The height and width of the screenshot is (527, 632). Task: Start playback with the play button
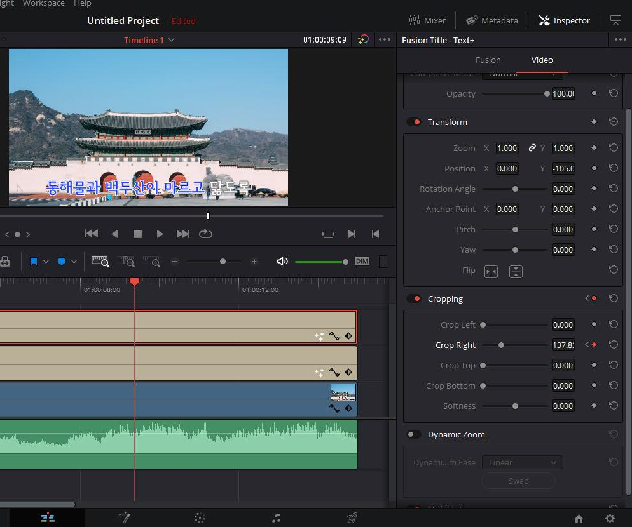[x=160, y=234]
